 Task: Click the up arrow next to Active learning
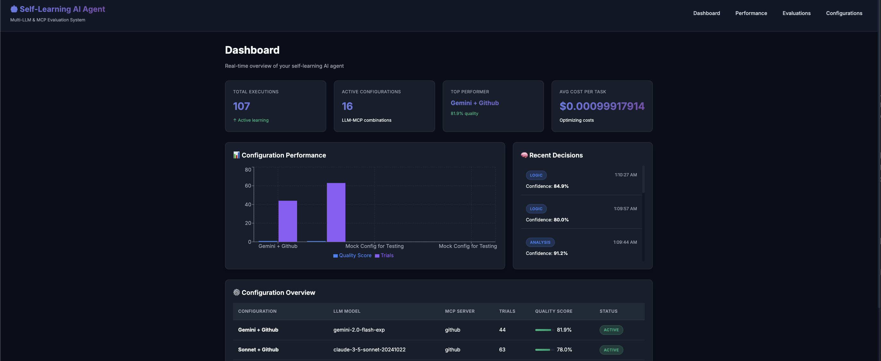(x=235, y=120)
